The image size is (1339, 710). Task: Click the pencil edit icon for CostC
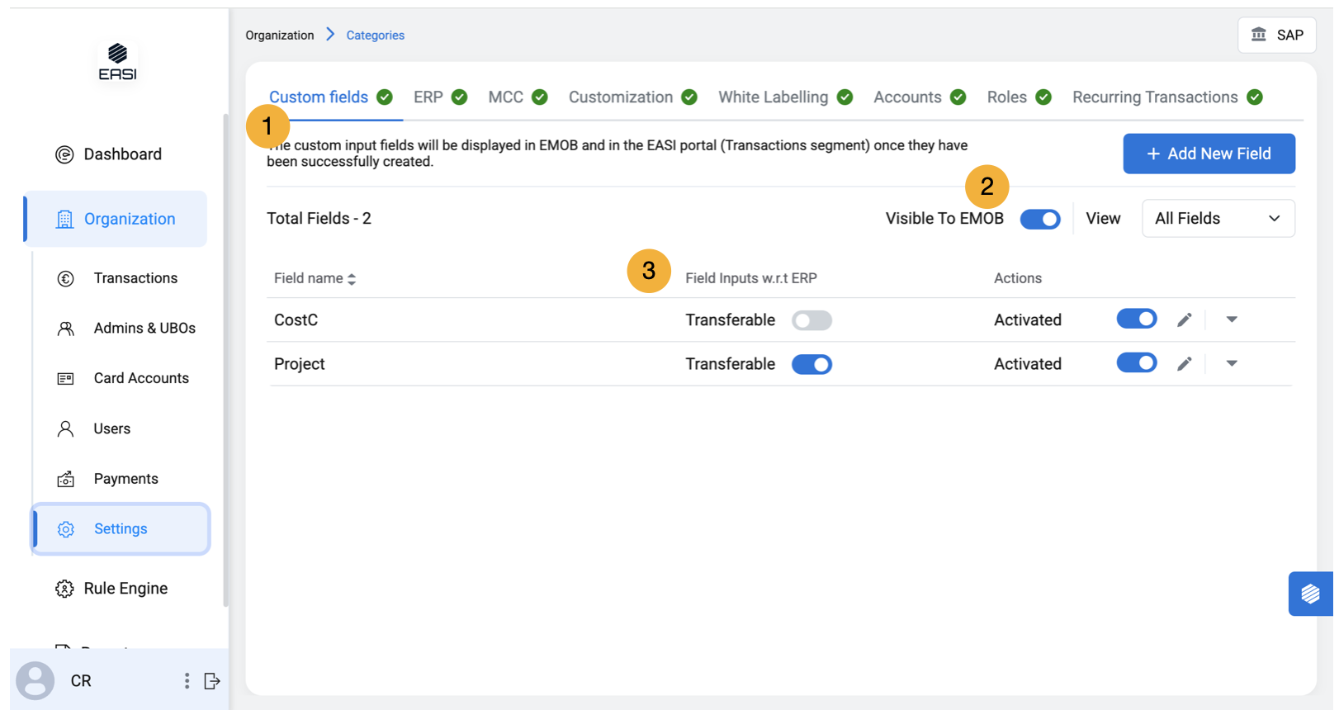click(1184, 320)
